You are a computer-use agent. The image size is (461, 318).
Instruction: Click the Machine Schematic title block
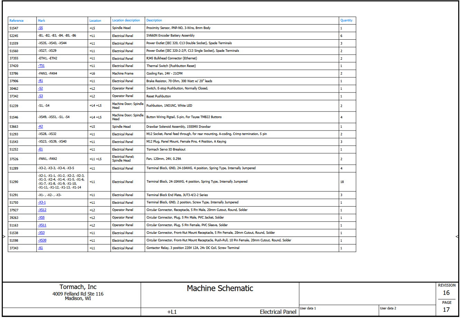tap(220, 289)
